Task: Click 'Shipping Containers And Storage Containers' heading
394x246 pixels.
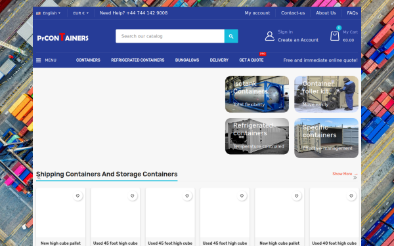Action: pyautogui.click(x=107, y=174)
